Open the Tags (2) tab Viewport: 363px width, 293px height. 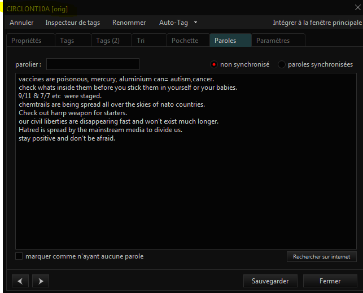(x=112, y=41)
